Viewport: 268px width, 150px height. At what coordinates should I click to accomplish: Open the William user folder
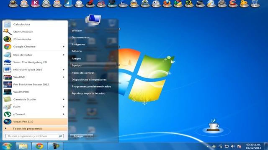click(x=77, y=30)
